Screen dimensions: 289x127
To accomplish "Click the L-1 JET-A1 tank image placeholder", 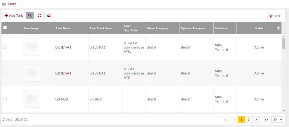I will (x=32, y=47).
